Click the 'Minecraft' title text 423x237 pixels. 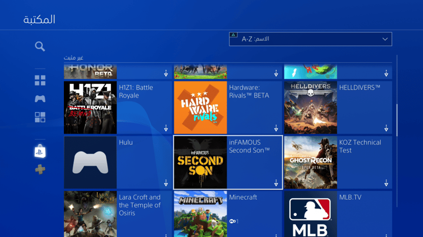[x=243, y=197]
